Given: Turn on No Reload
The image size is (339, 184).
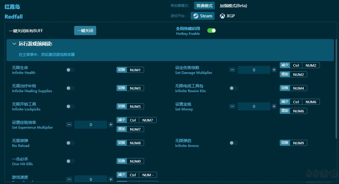Looking at the screenshot, I should click(70, 143).
